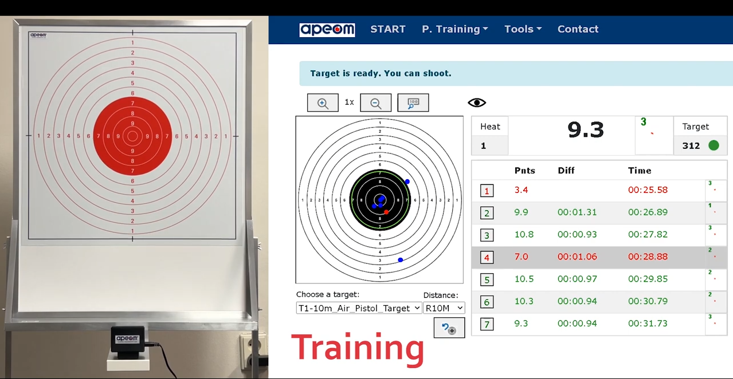Click the 100 percent zoom reset icon
This screenshot has width=733, height=379.
click(413, 103)
